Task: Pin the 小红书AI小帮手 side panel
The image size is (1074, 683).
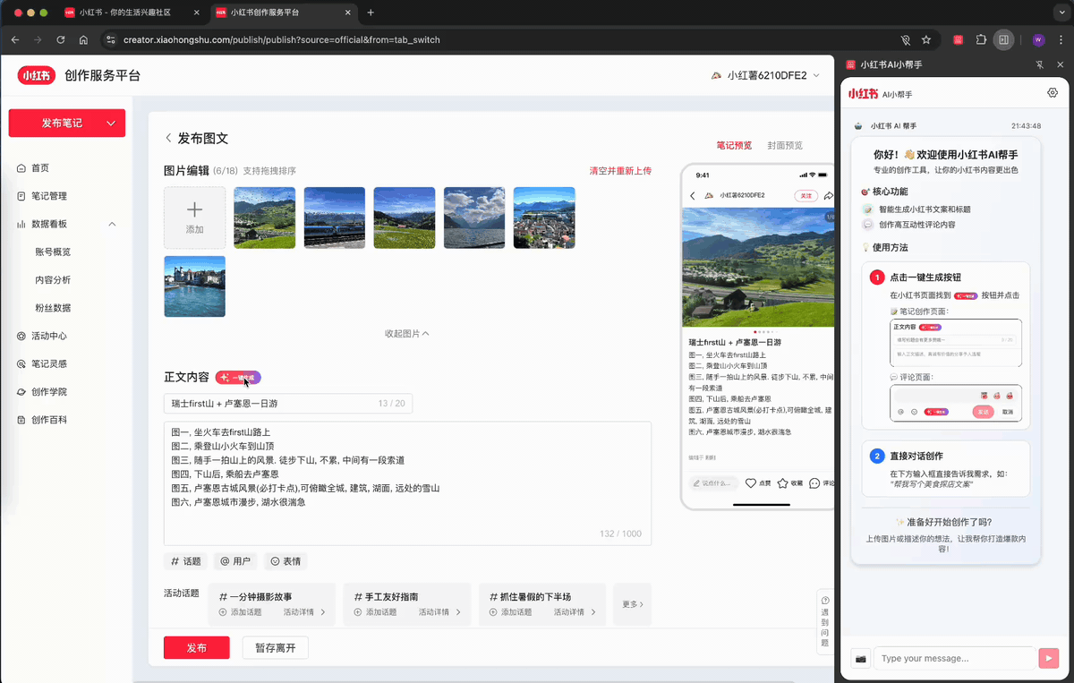Action: click(x=1039, y=65)
